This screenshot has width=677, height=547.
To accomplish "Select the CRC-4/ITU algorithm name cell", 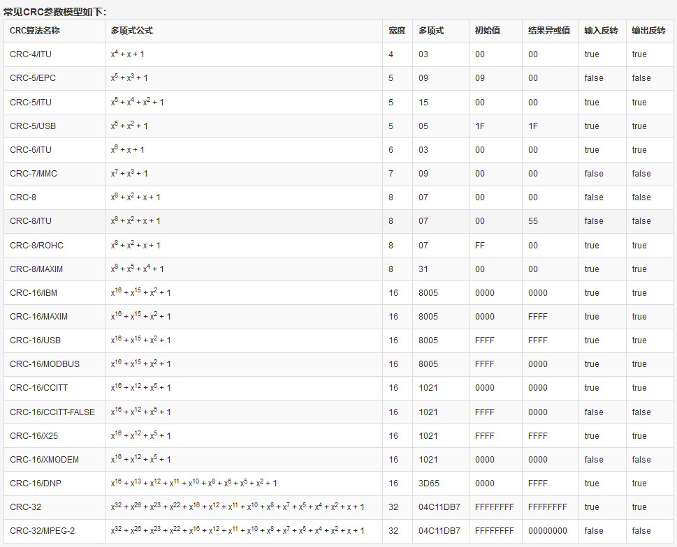I will coord(31,54).
